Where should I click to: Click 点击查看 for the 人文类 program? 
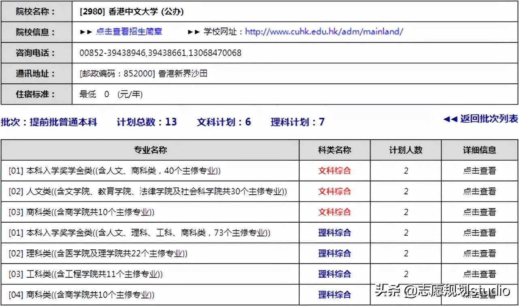point(480,191)
